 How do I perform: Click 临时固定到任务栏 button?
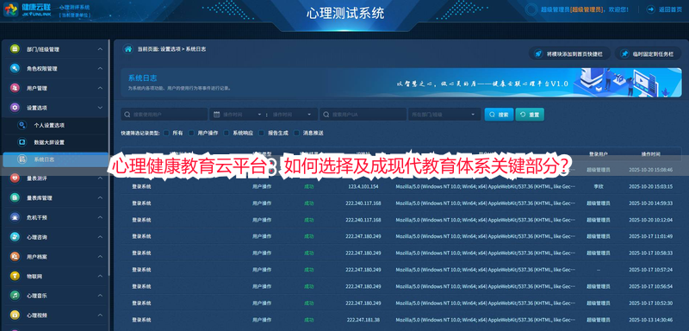coord(649,53)
